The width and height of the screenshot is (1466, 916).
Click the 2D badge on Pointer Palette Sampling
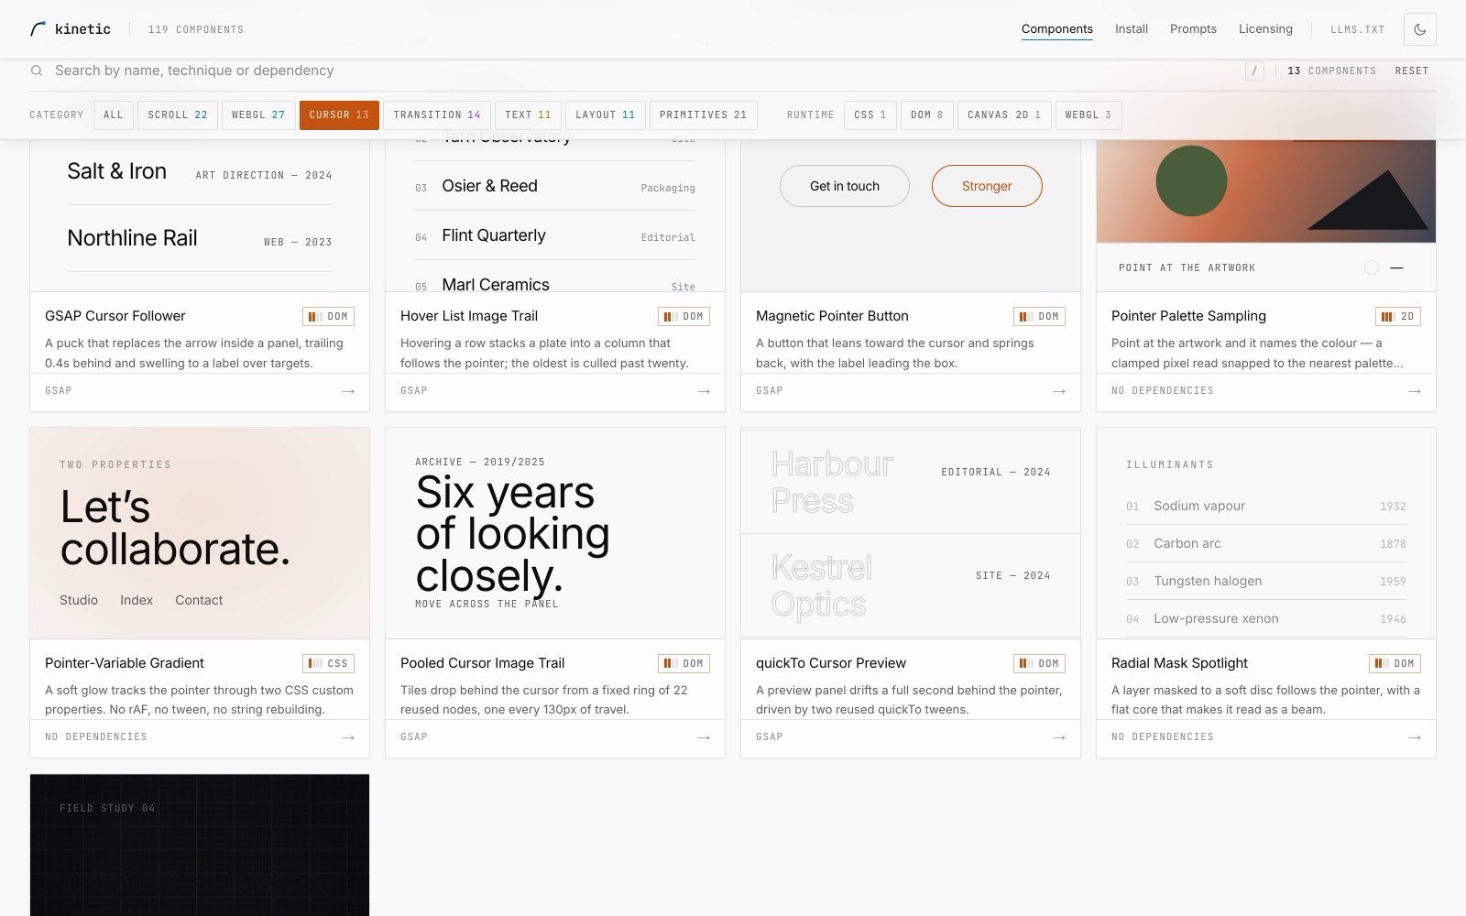(x=1398, y=316)
